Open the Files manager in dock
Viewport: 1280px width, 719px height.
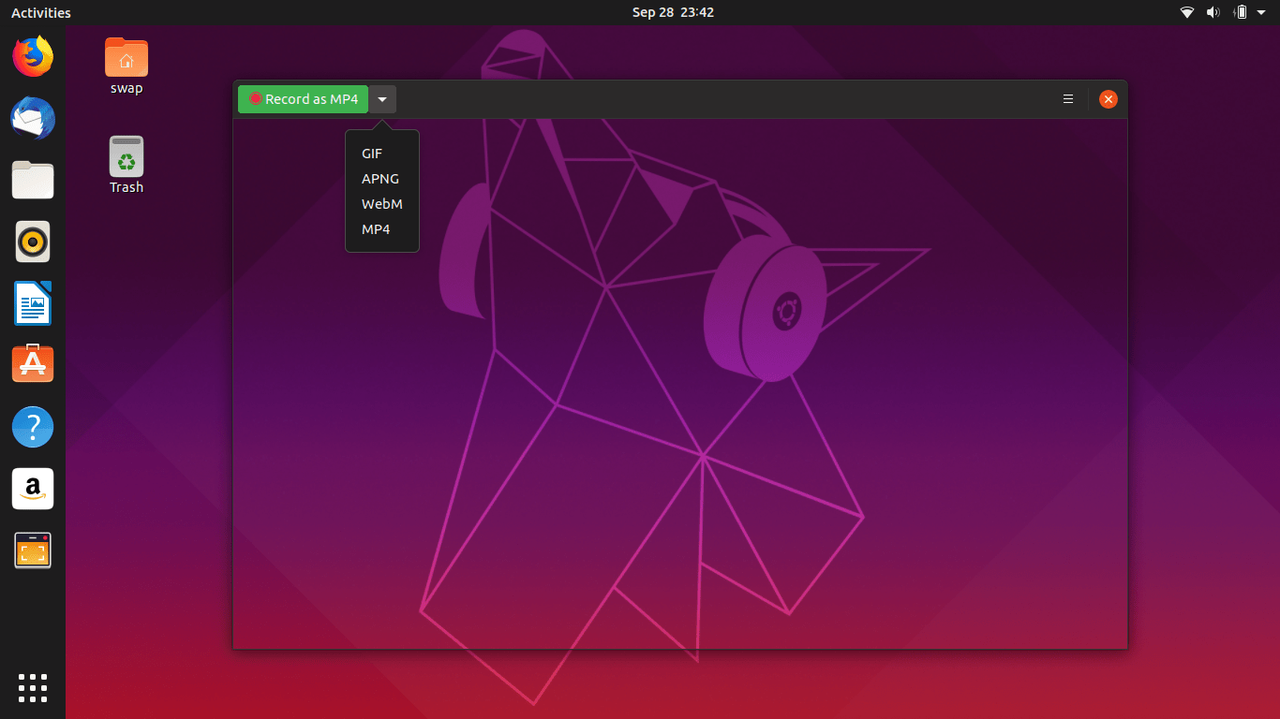coord(33,180)
